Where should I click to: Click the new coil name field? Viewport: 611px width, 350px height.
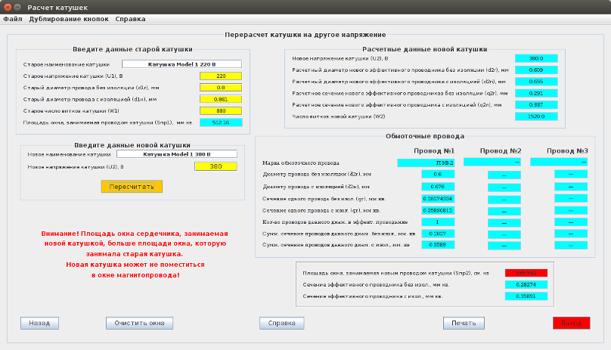(176, 154)
